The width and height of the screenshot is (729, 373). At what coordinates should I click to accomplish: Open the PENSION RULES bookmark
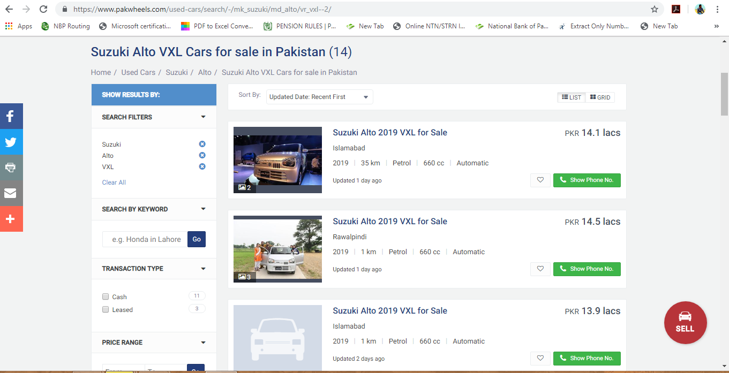tap(300, 26)
